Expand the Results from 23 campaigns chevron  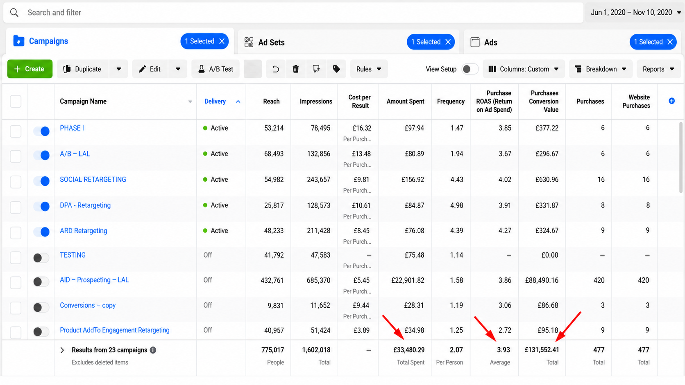point(62,350)
